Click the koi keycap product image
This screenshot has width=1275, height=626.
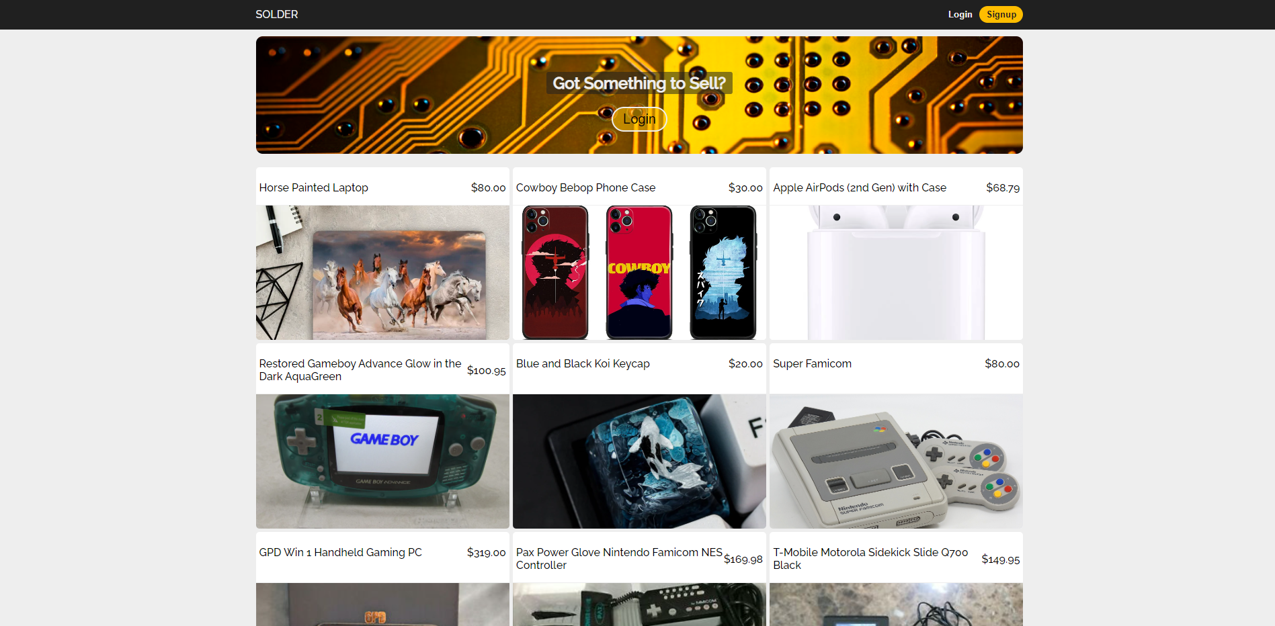point(639,461)
